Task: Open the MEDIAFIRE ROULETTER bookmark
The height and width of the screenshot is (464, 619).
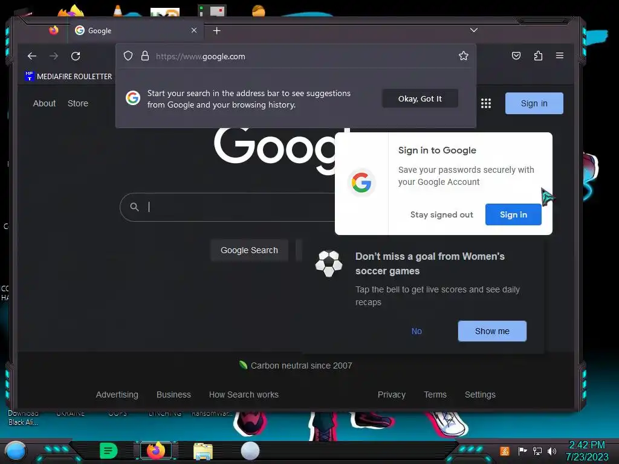Action: [x=69, y=77]
